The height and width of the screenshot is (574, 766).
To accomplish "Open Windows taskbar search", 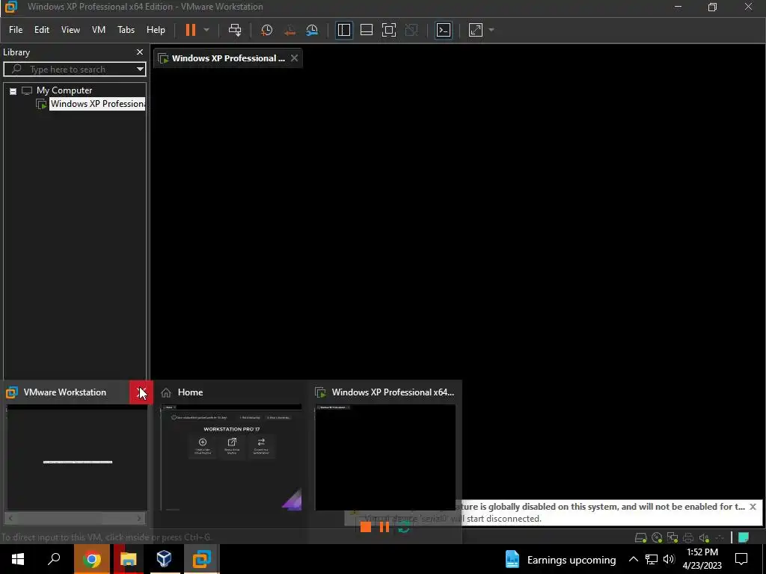I will coord(54,559).
